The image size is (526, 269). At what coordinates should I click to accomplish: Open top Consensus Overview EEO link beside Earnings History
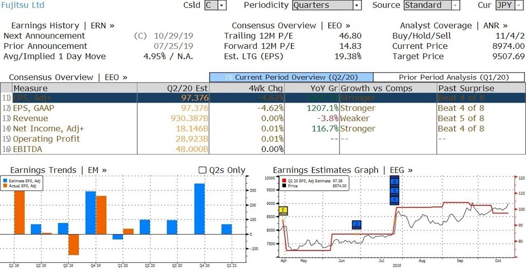pyautogui.click(x=291, y=26)
